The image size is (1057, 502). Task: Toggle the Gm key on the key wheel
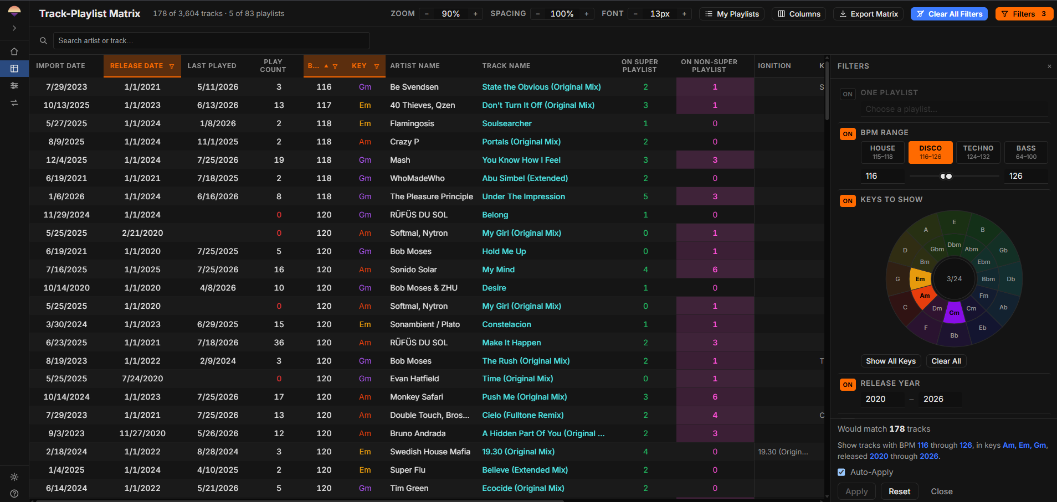[x=954, y=313]
